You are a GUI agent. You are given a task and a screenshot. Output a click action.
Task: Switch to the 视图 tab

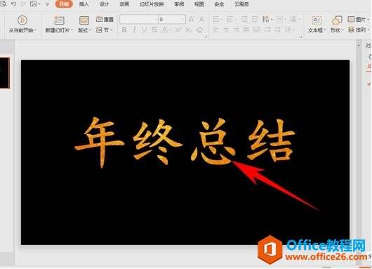pyautogui.click(x=199, y=4)
